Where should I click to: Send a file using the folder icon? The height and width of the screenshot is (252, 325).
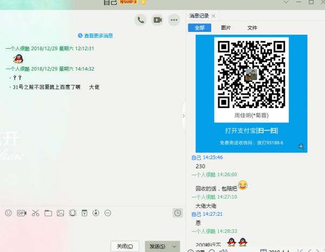tap(48, 213)
